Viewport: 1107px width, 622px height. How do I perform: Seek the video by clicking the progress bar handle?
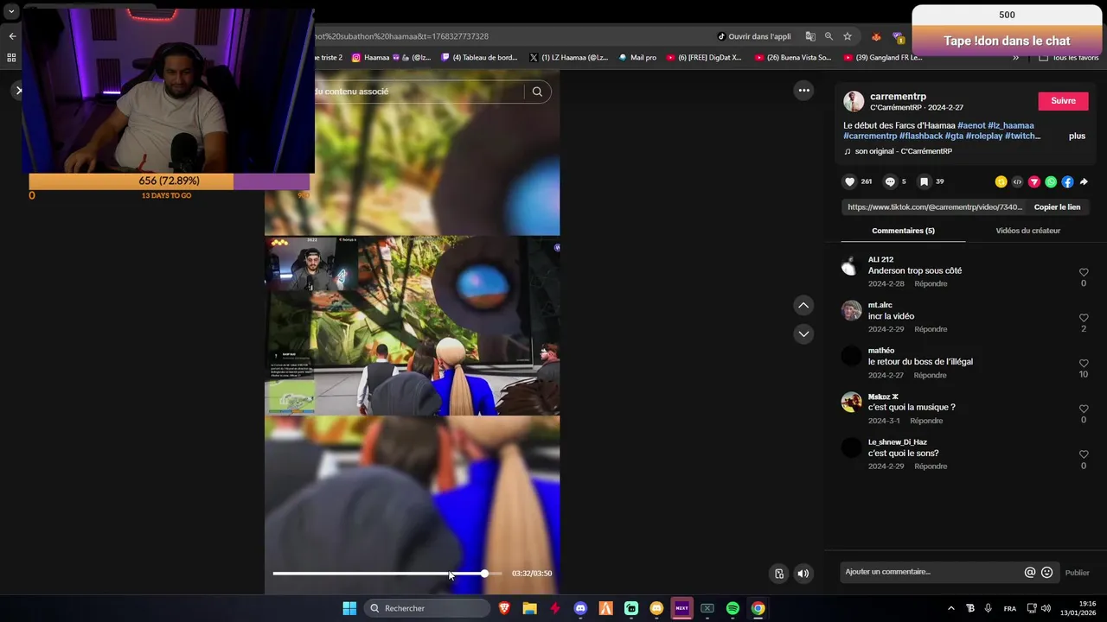click(484, 573)
